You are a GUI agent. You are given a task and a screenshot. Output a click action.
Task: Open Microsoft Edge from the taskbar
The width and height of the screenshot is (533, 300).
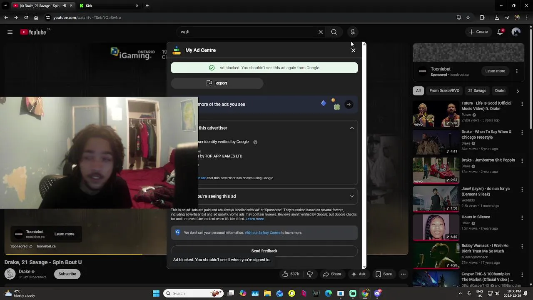point(329,293)
